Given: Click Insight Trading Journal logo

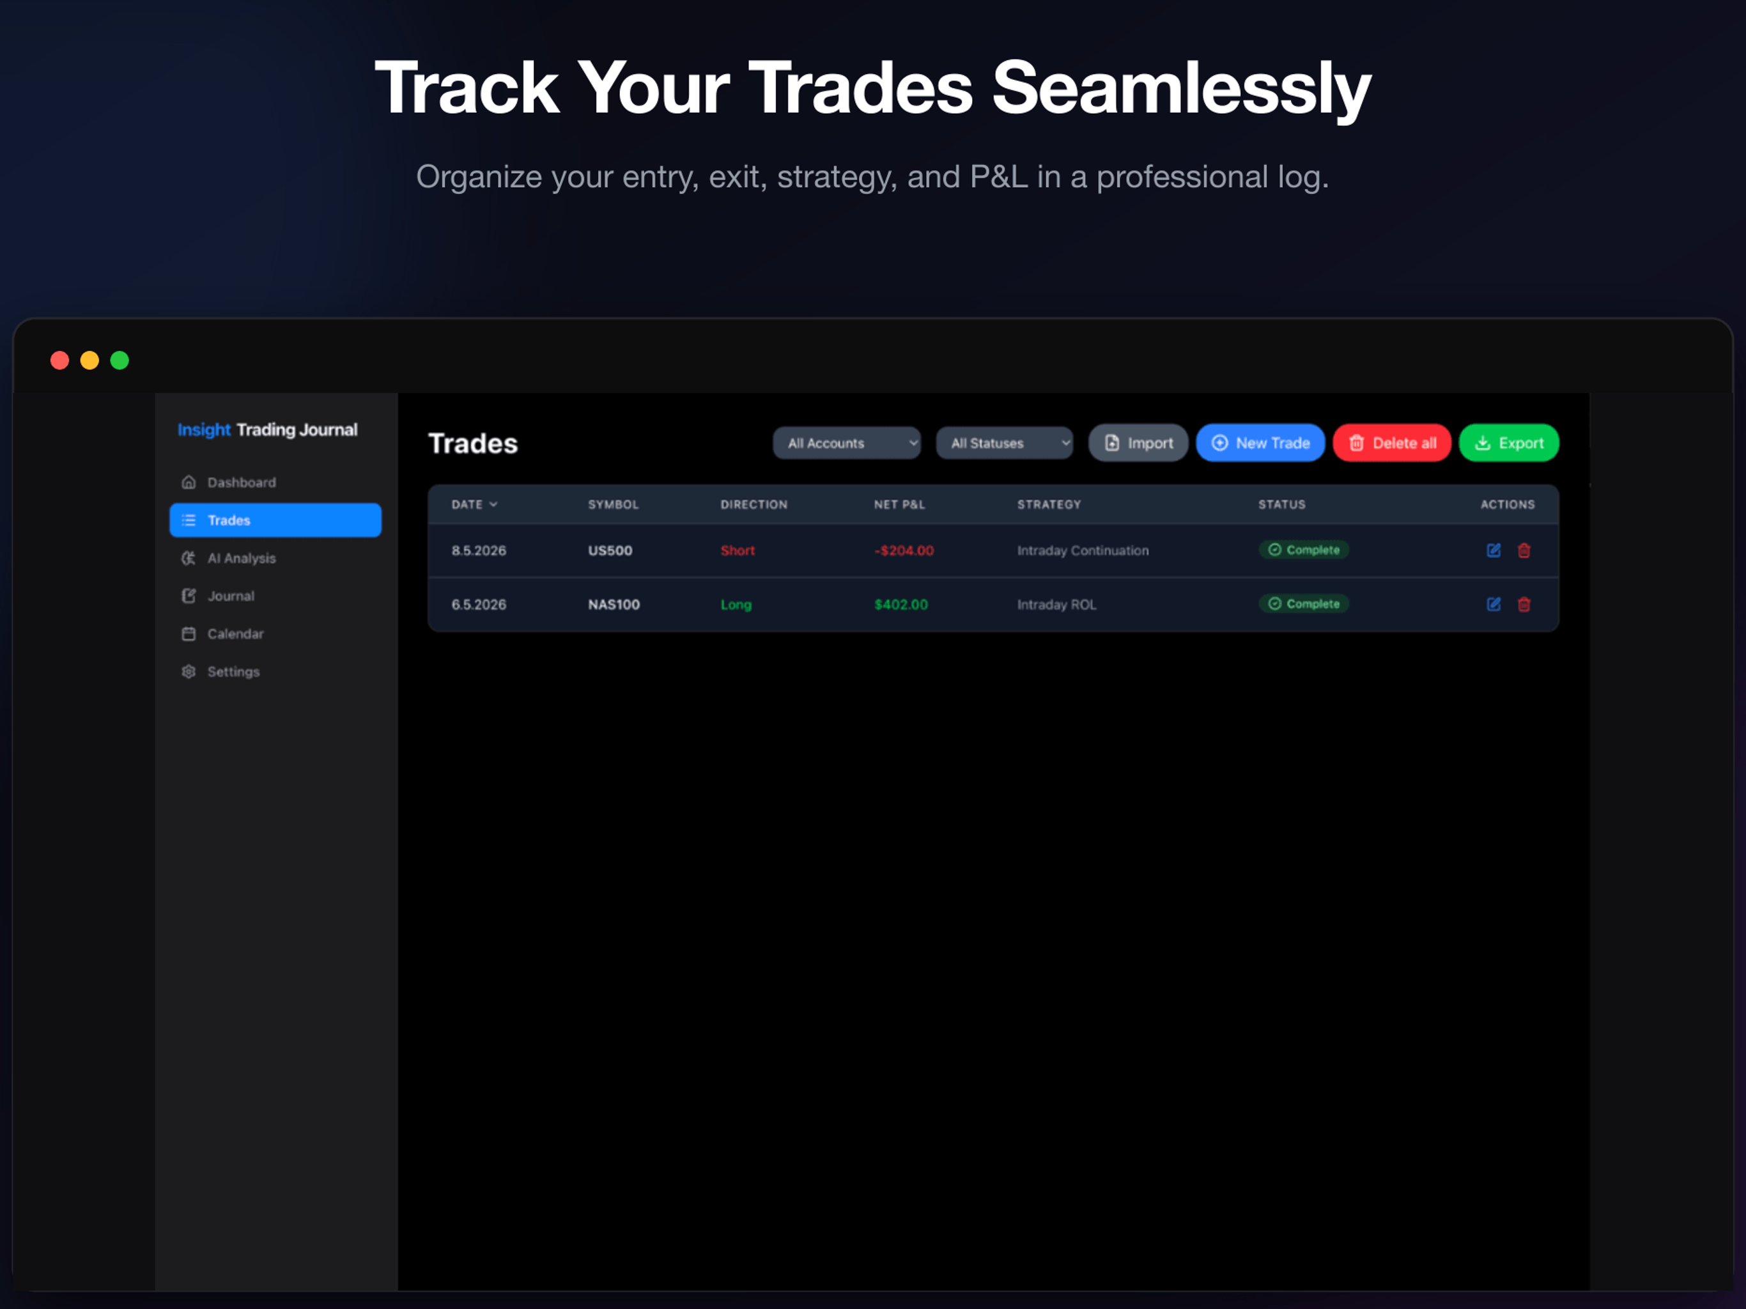Looking at the screenshot, I should (x=268, y=430).
